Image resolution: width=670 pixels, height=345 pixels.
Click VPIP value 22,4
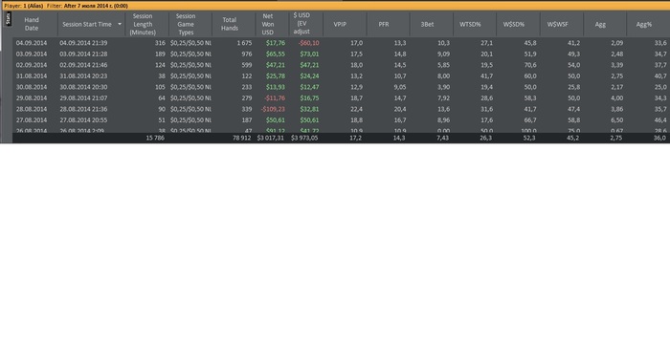click(x=356, y=109)
